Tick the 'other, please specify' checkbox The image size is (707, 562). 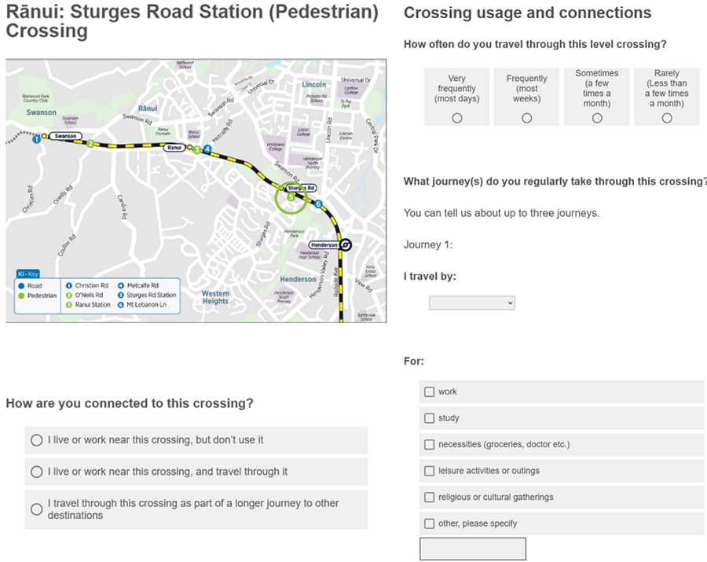pyautogui.click(x=429, y=523)
